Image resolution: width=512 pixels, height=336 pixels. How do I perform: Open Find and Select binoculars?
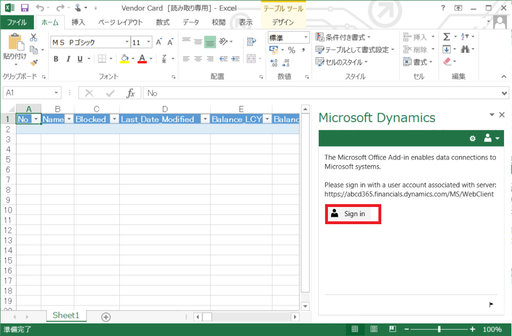(466, 49)
